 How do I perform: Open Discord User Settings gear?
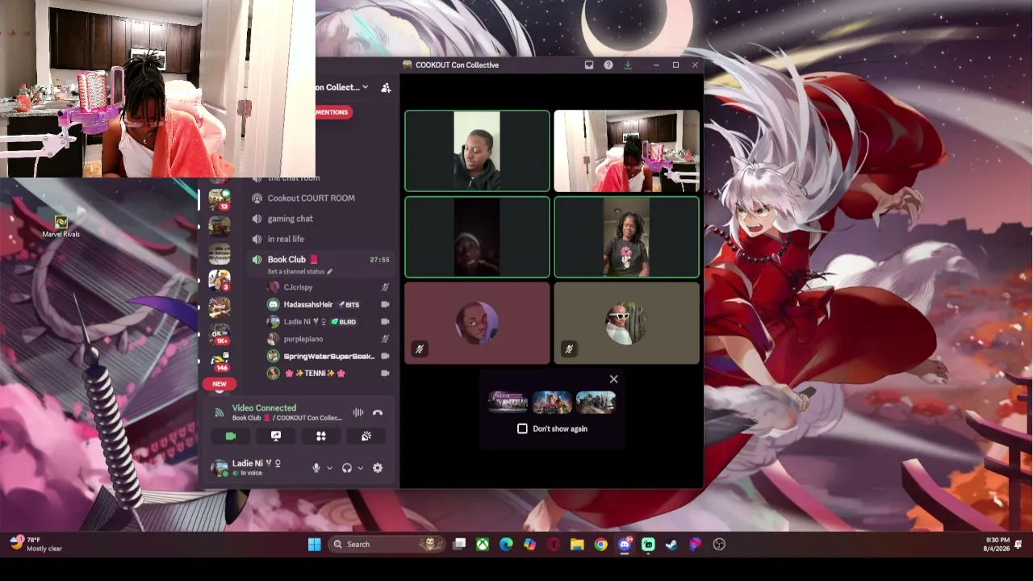[x=378, y=468]
